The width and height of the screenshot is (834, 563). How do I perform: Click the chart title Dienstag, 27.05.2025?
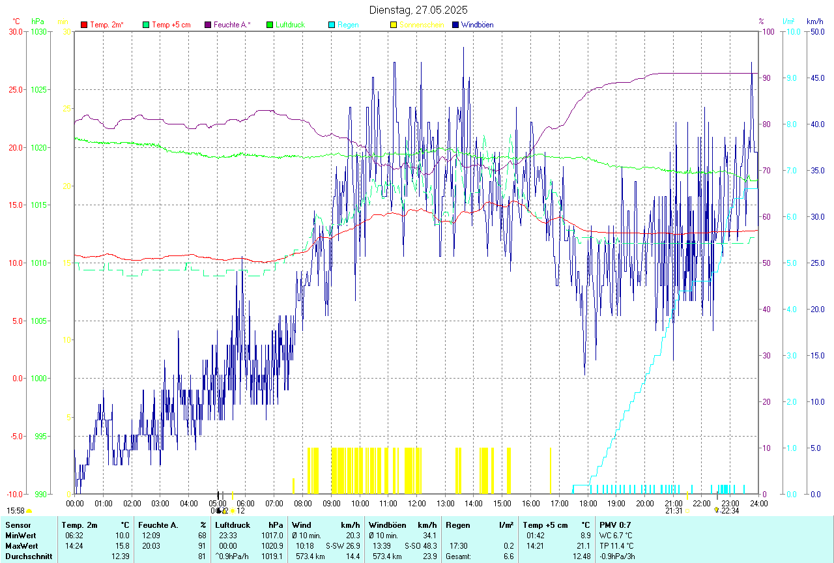(418, 10)
